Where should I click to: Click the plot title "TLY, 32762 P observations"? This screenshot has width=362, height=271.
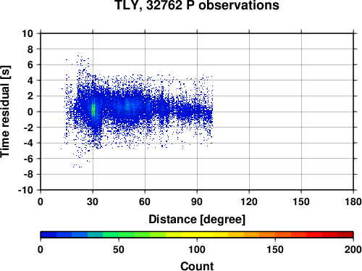pos(197,5)
